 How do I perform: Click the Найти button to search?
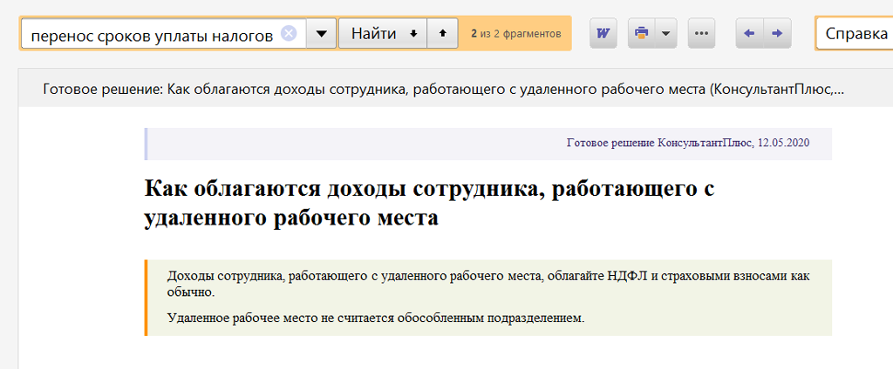coord(383,34)
